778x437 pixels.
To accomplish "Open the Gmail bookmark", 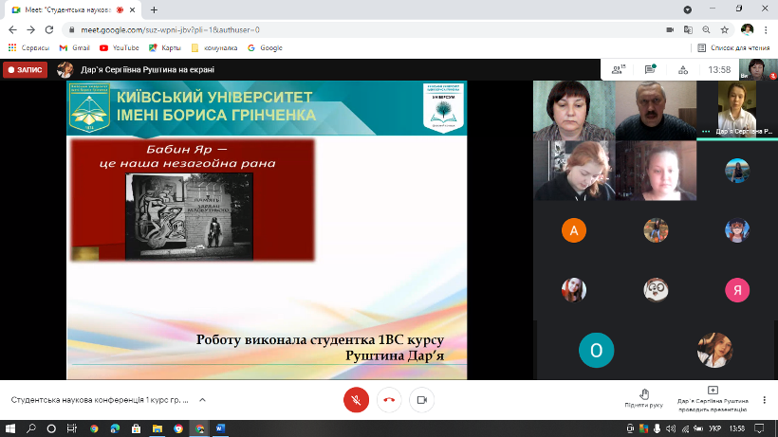I will pyautogui.click(x=74, y=48).
